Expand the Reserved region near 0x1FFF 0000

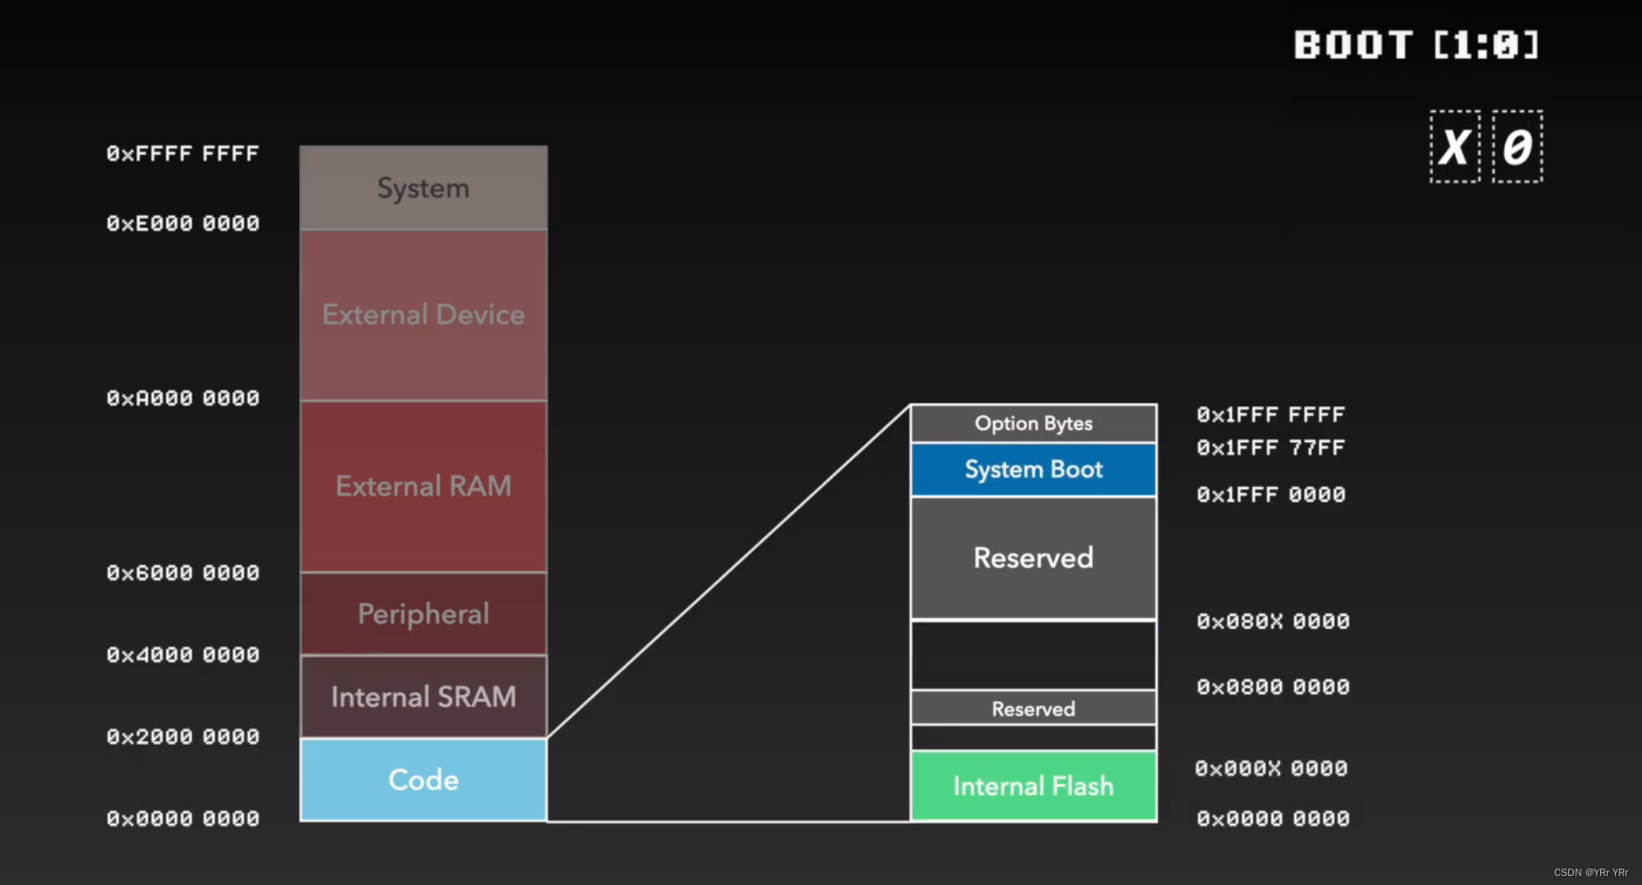click(x=1034, y=557)
